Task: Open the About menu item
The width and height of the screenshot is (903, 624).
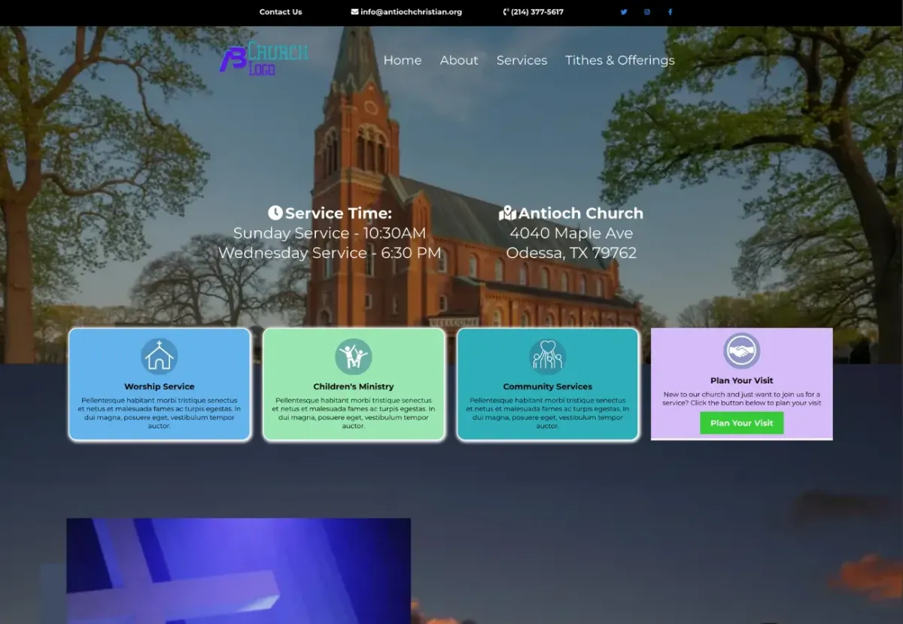Action: [459, 60]
